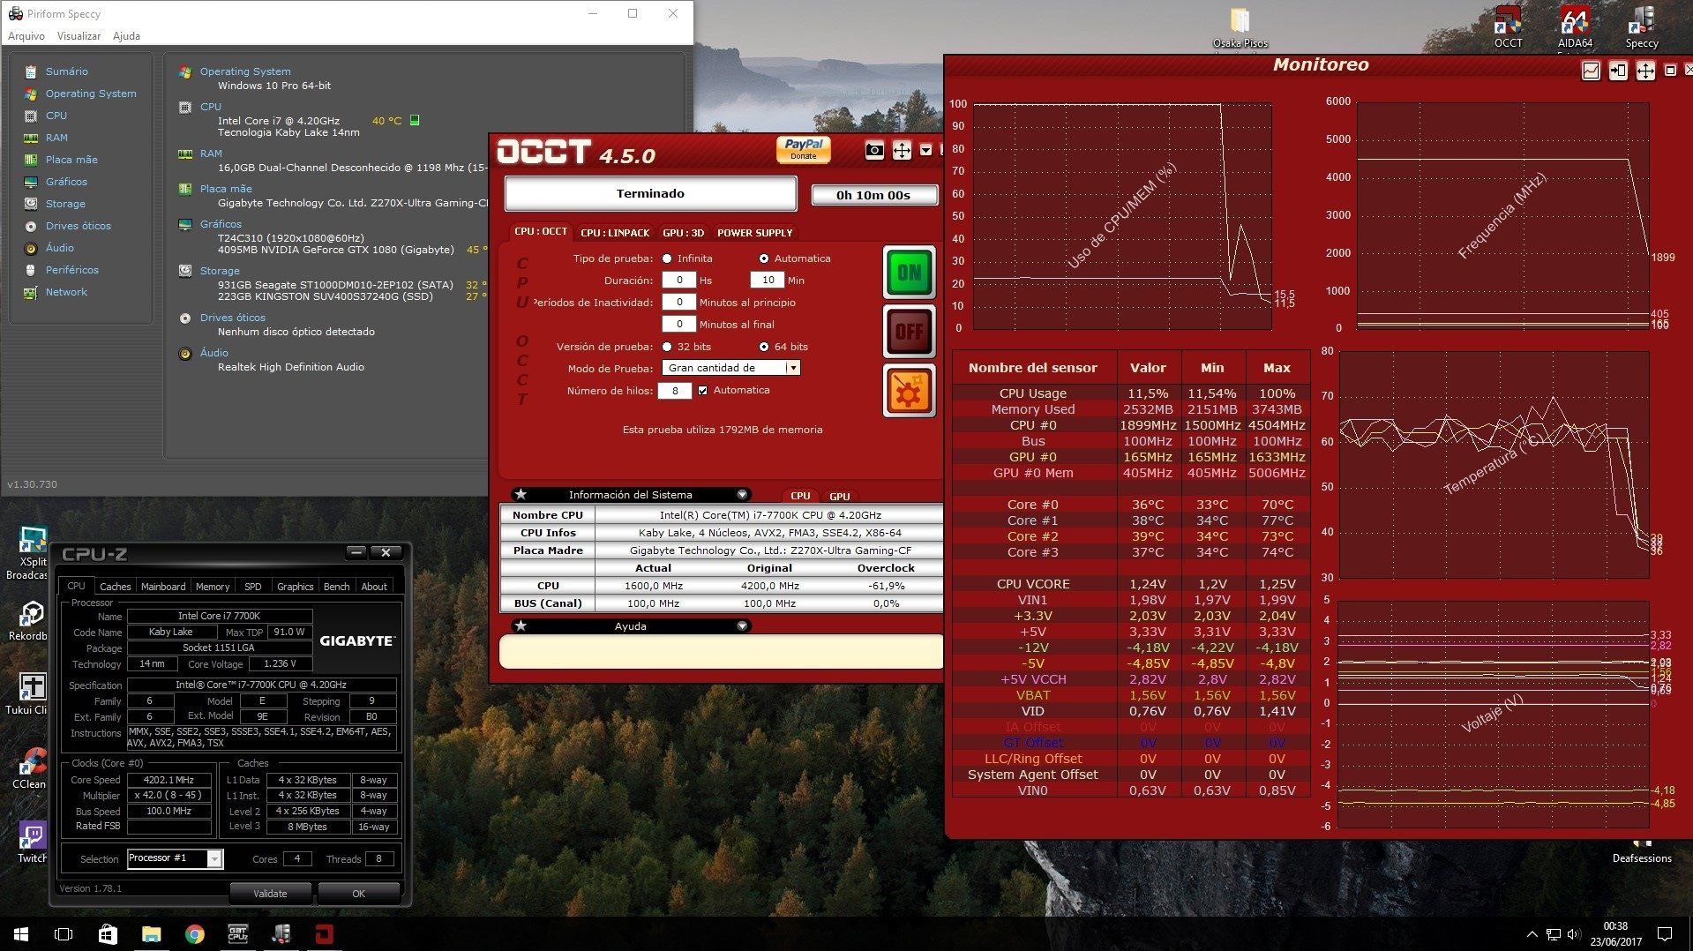Screen dimensions: 1693x951
Task: Choose the 64 bits test version
Action: [x=764, y=347]
